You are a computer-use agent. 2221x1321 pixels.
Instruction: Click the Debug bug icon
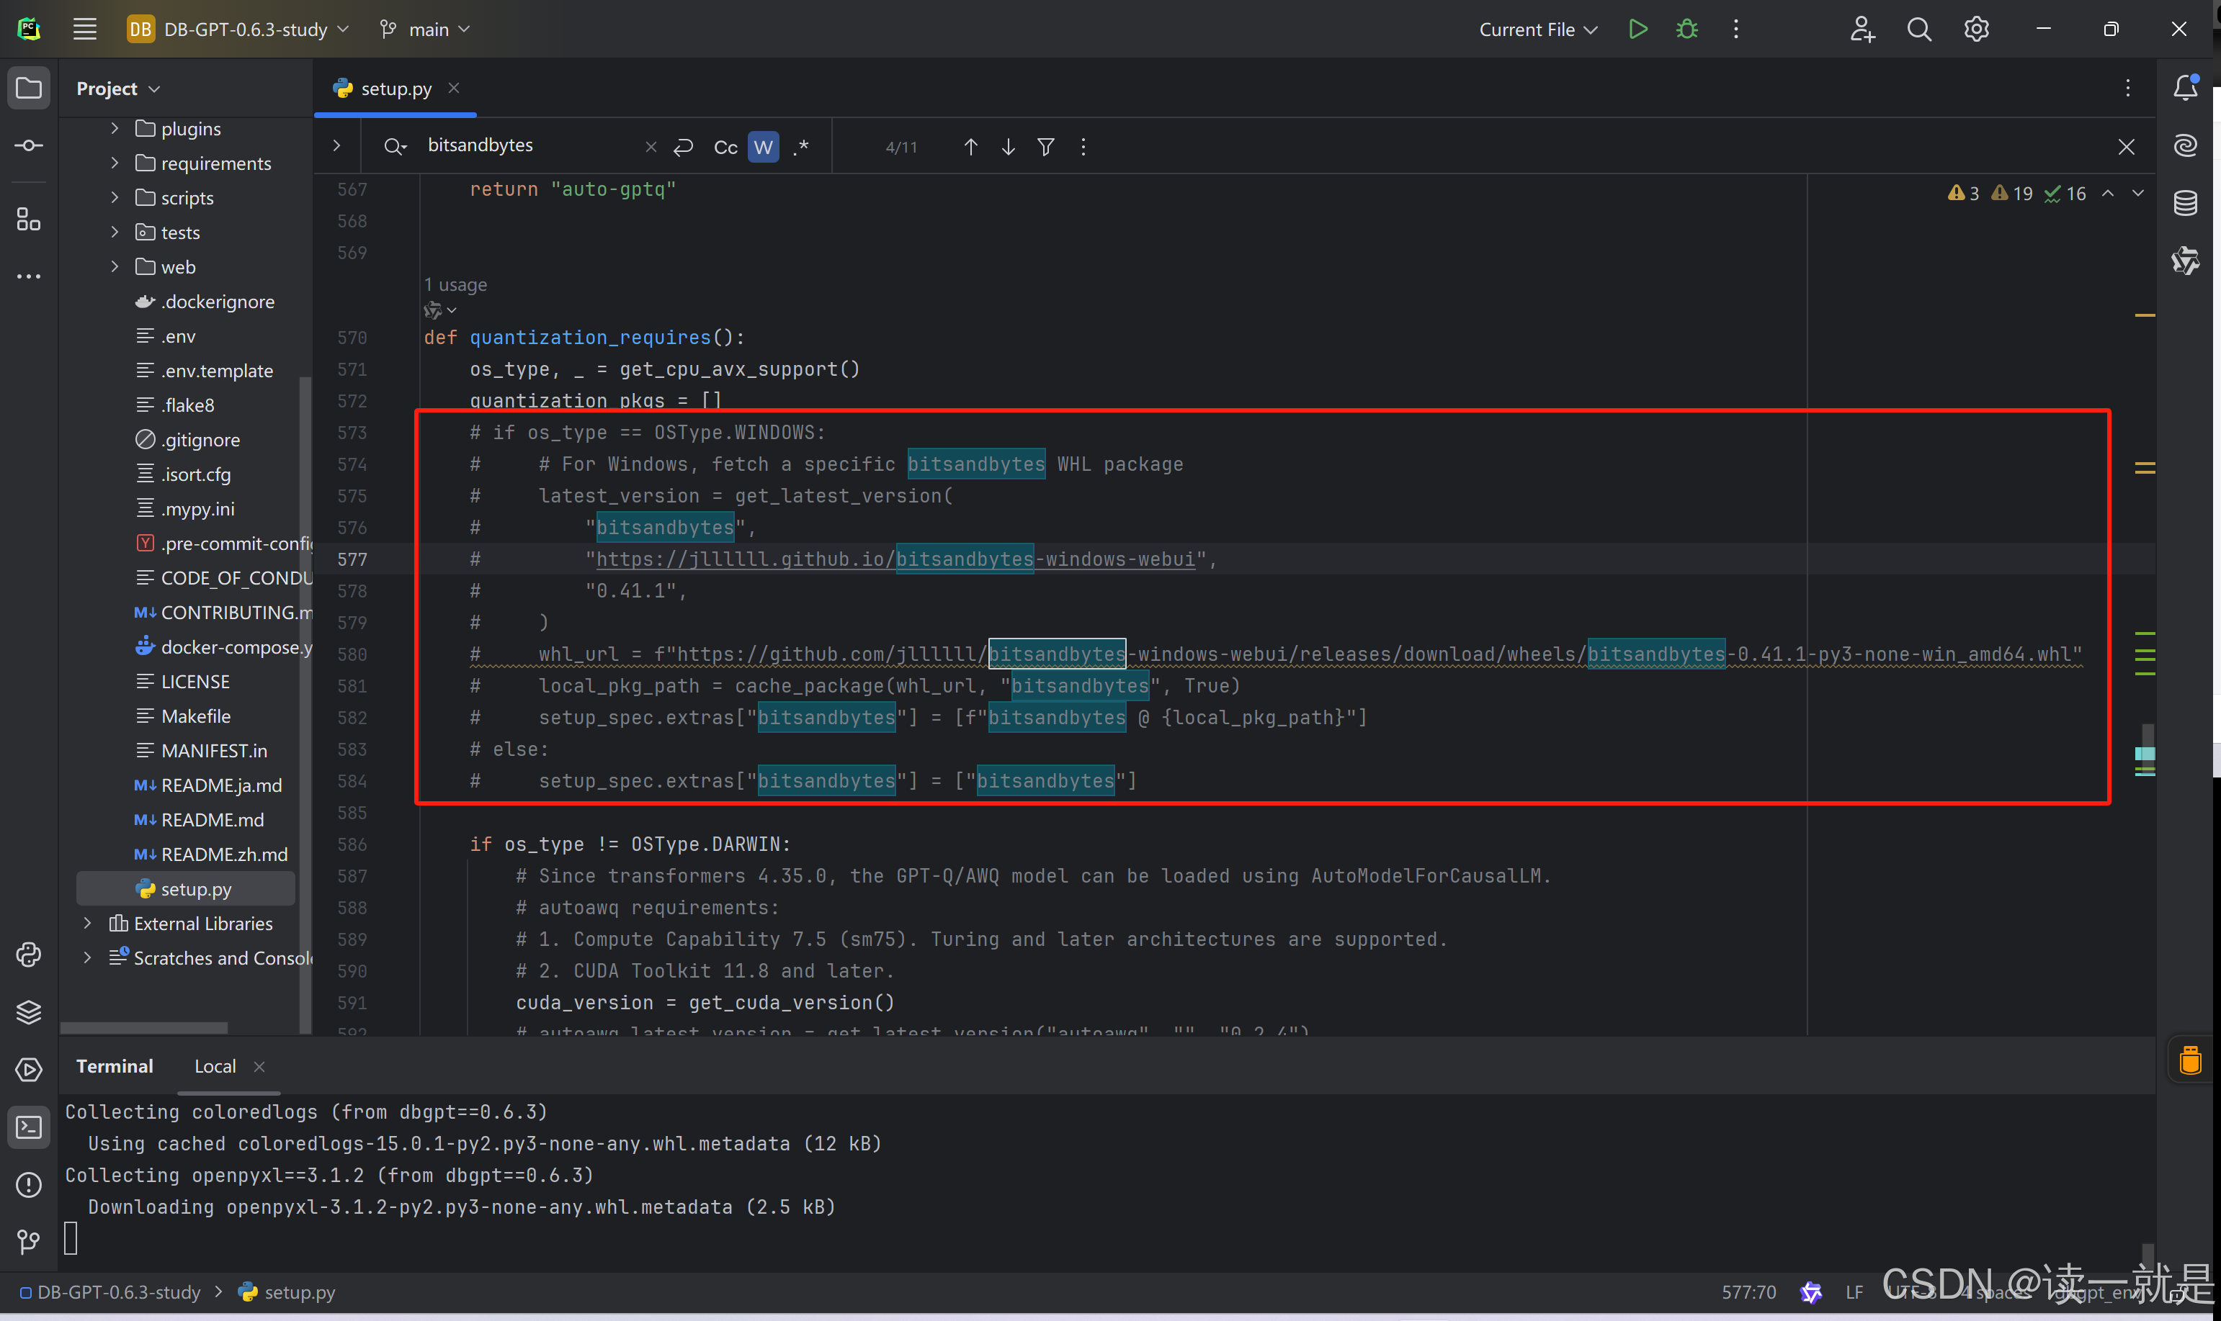tap(1686, 30)
